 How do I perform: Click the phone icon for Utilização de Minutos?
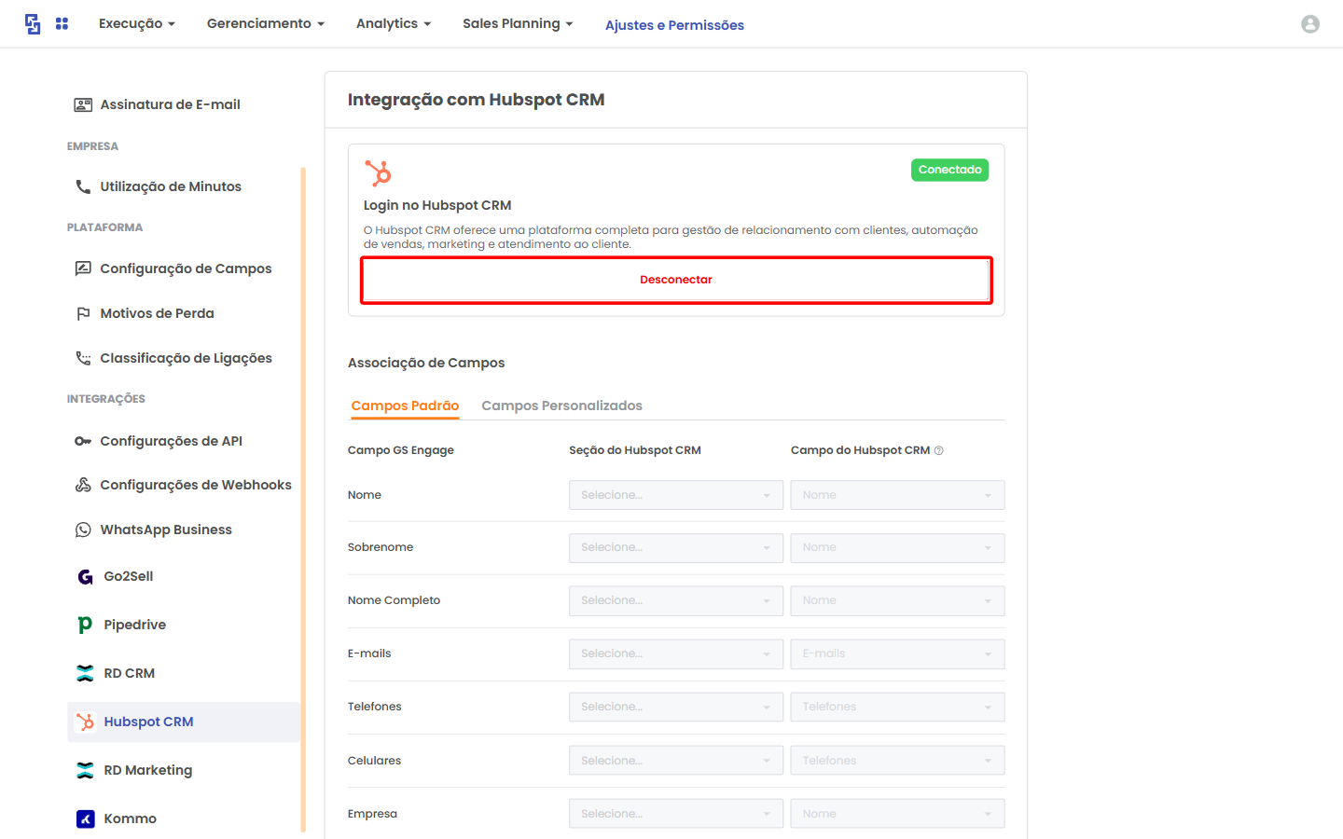click(83, 186)
